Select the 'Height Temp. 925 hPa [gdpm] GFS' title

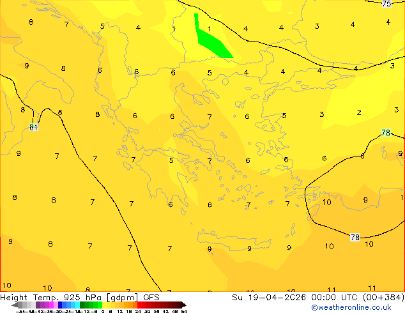(80, 297)
